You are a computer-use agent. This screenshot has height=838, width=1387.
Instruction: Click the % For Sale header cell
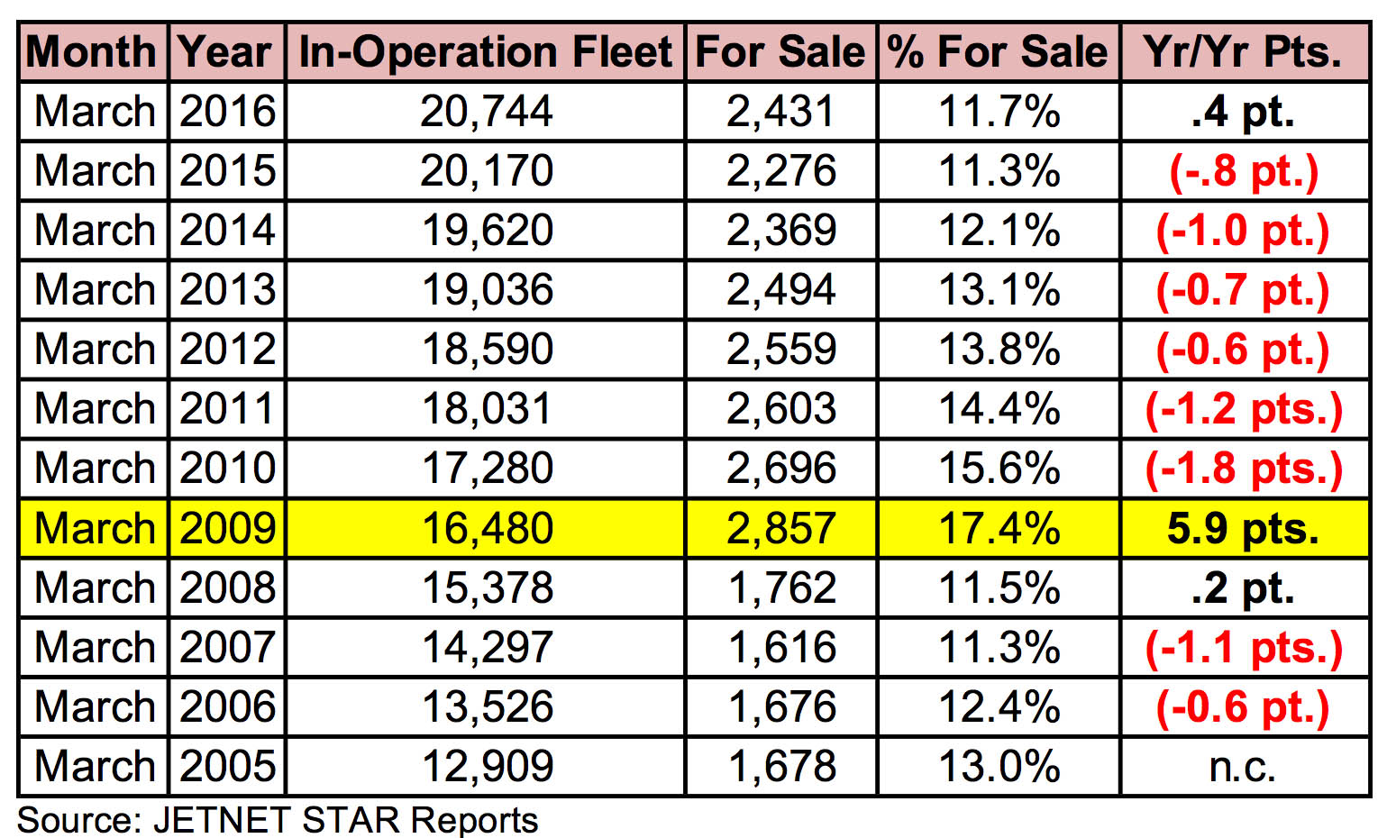998,51
